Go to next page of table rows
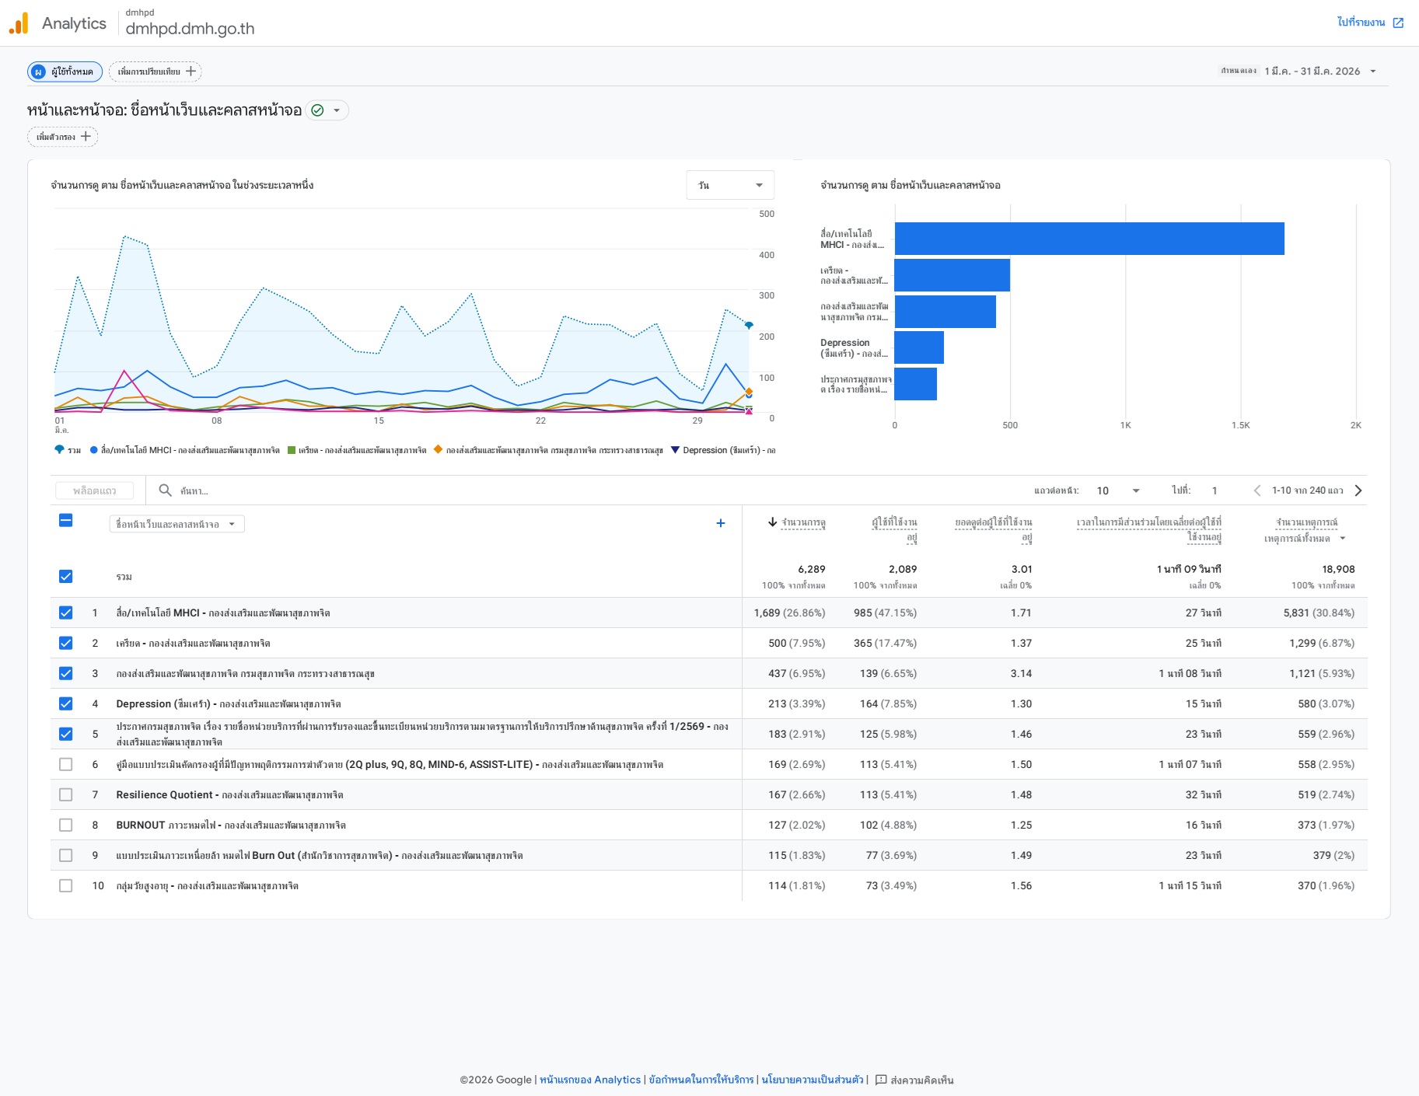The image size is (1419, 1096). click(x=1358, y=490)
